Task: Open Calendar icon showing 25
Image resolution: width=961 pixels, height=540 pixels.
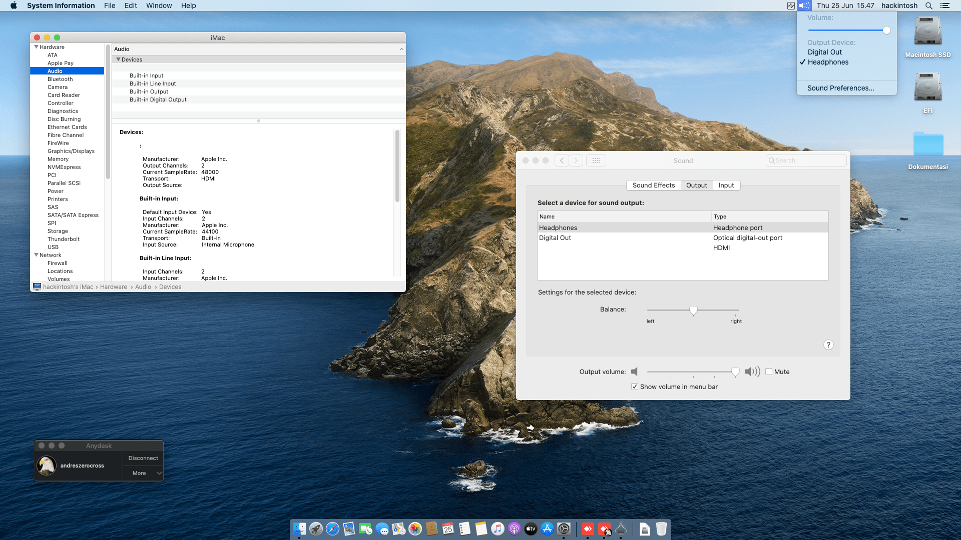Action: (x=448, y=528)
